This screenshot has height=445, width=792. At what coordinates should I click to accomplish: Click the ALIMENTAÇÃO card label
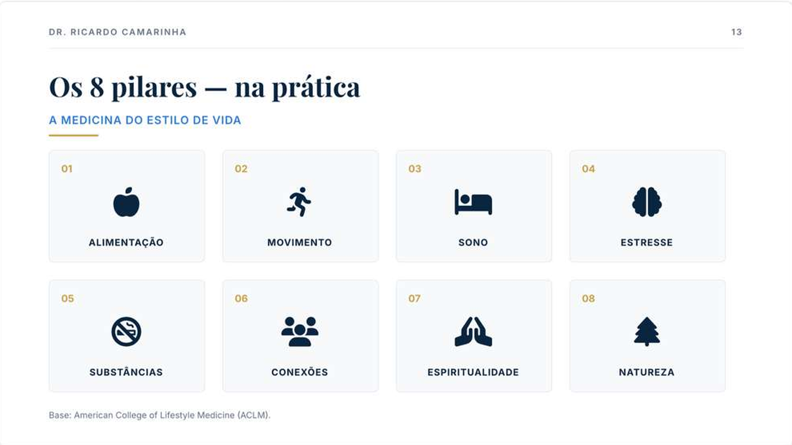(x=126, y=242)
